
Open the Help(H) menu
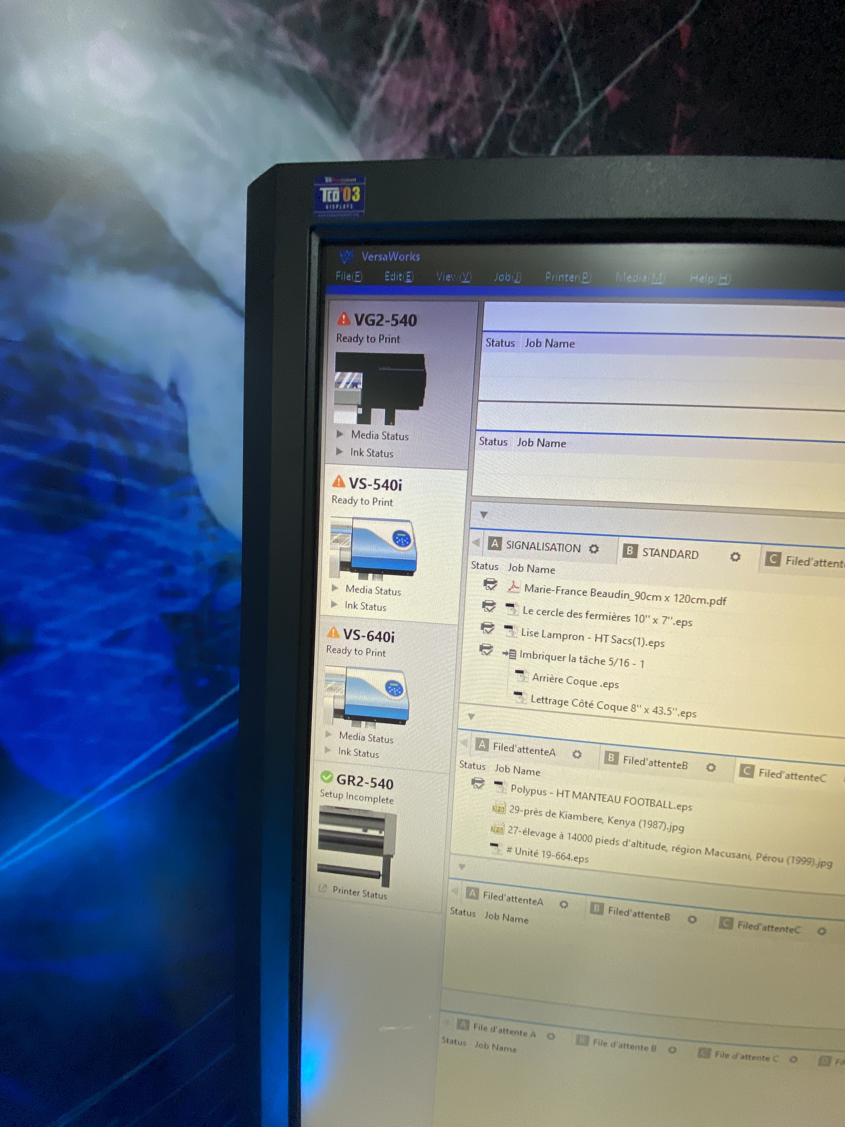click(710, 278)
